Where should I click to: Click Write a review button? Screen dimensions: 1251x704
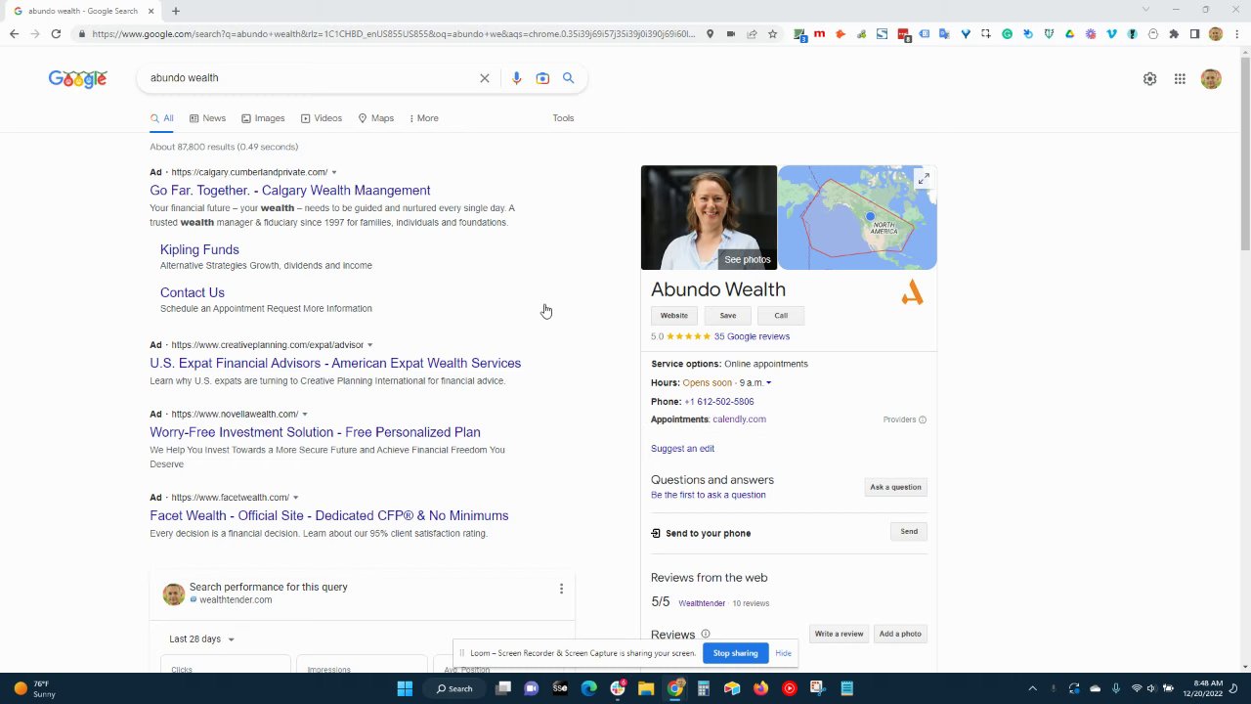839,634
